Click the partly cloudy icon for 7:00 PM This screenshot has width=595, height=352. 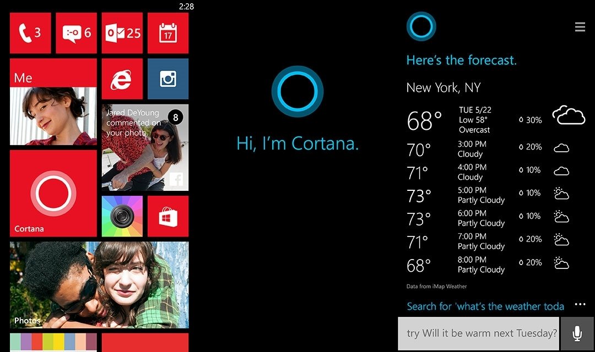pyautogui.click(x=561, y=239)
